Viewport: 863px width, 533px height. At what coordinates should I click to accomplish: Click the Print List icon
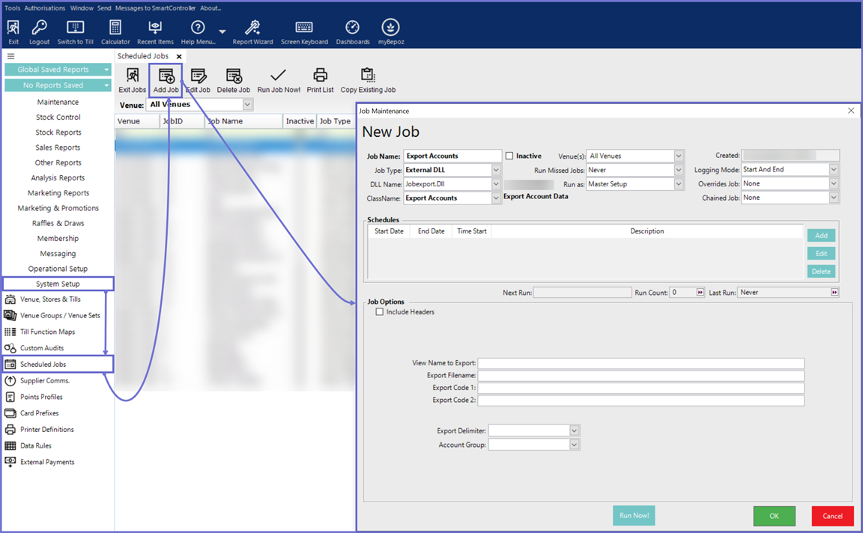(x=320, y=76)
